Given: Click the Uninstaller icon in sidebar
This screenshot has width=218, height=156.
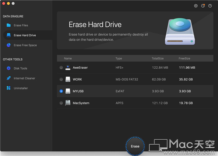Looking at the screenshot, I should [x=9, y=88].
